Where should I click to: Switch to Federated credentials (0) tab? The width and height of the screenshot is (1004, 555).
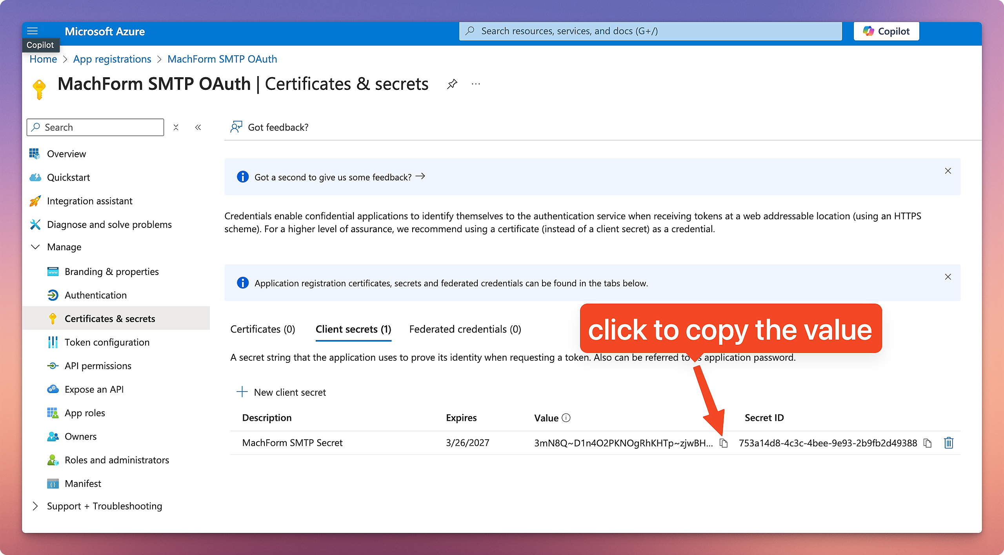pyautogui.click(x=465, y=329)
